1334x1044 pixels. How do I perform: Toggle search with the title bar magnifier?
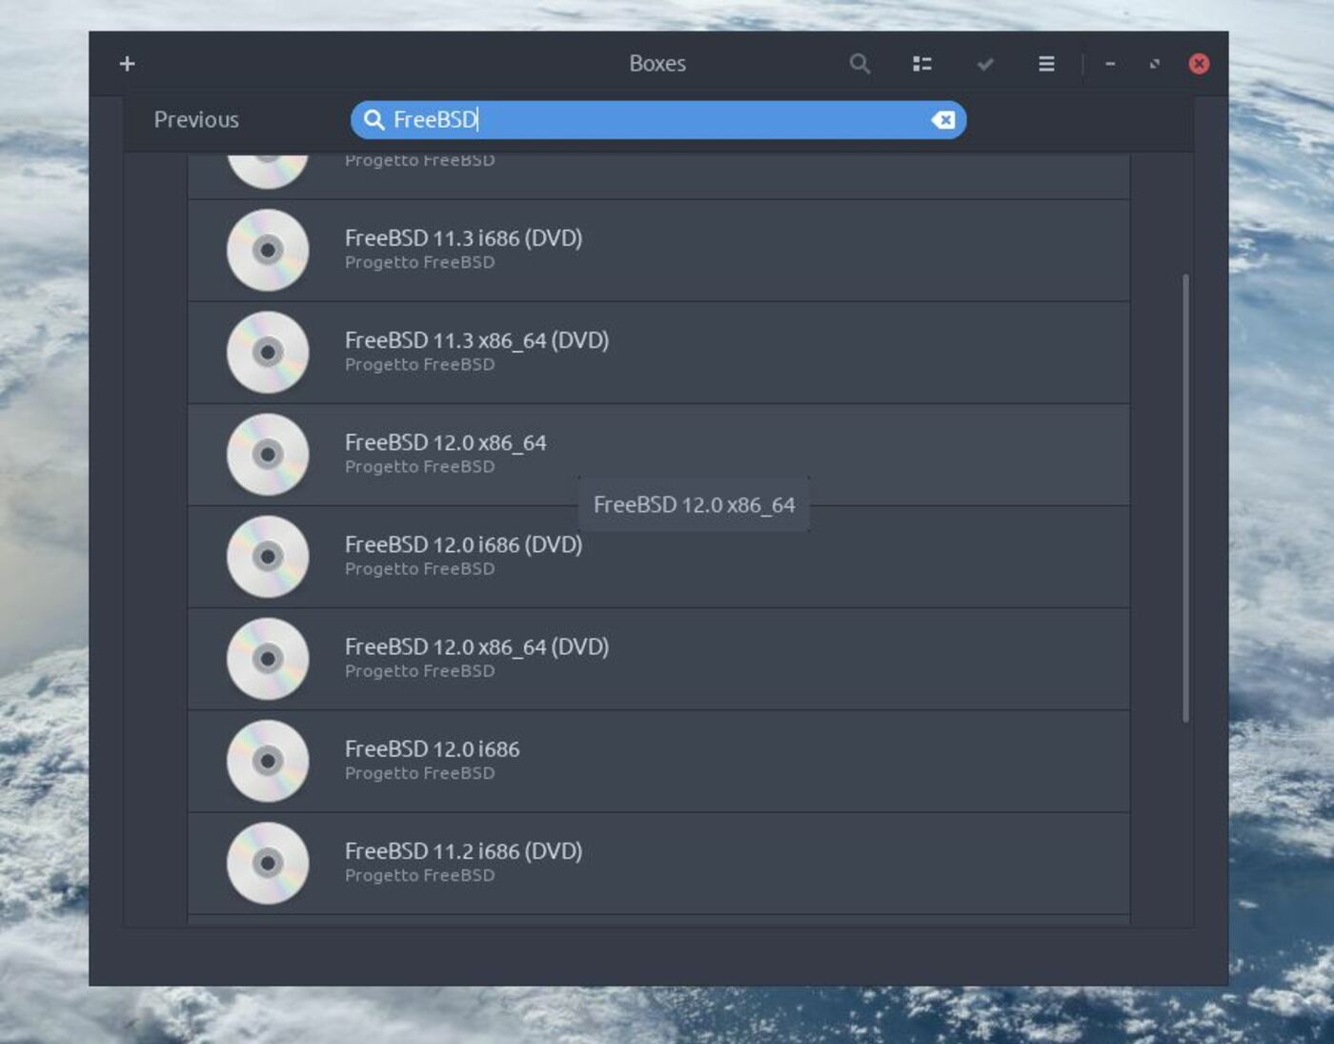click(860, 64)
